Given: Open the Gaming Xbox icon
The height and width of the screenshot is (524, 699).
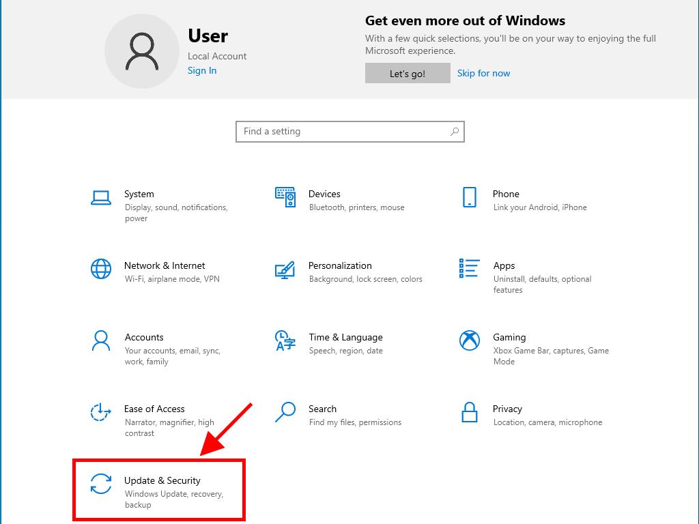Looking at the screenshot, I should pos(470,340).
